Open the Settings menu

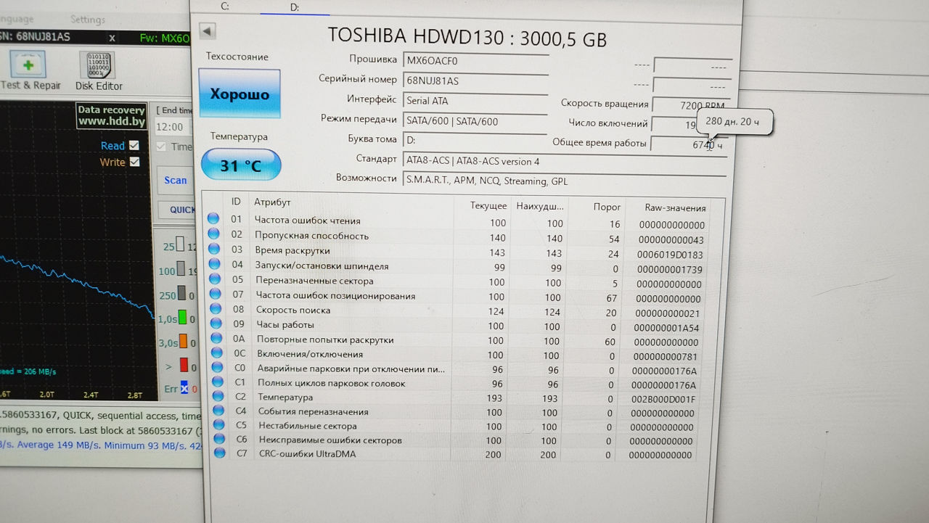click(87, 20)
